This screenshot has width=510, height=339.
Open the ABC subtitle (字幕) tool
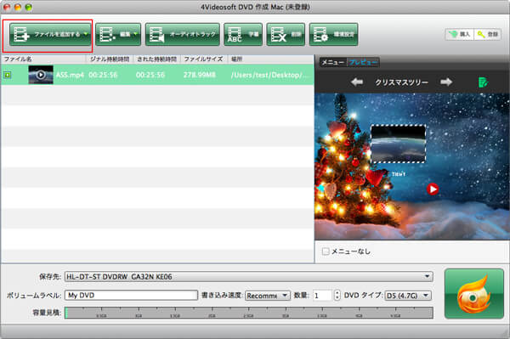(243, 34)
